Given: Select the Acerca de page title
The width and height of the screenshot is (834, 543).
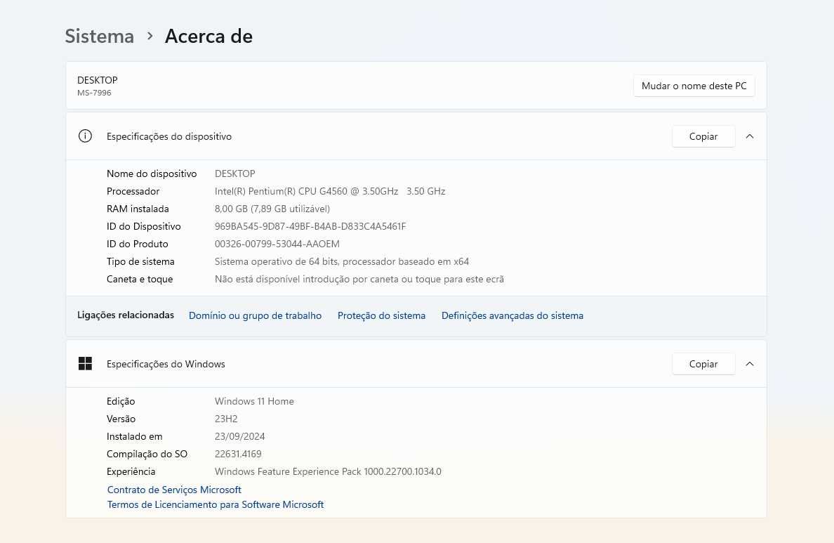Looking at the screenshot, I should click(x=208, y=37).
